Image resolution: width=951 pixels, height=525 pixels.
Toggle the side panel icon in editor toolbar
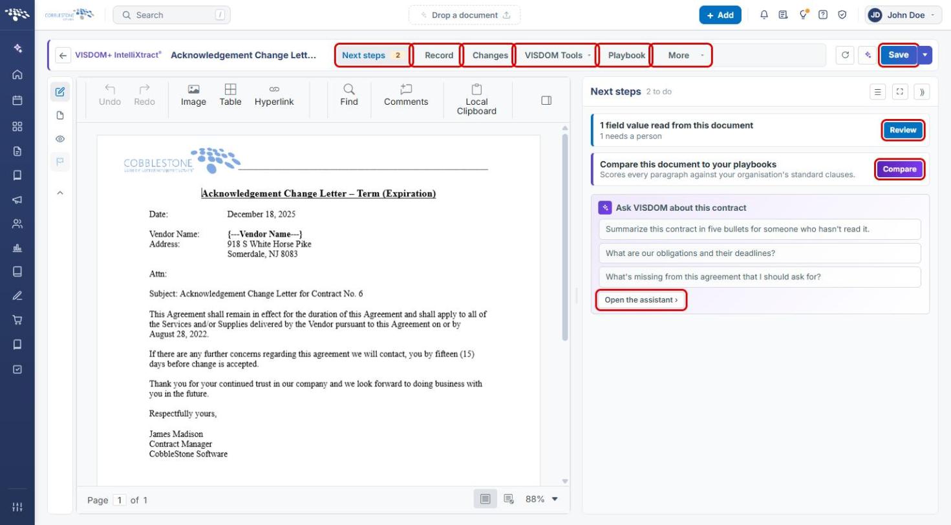(546, 100)
